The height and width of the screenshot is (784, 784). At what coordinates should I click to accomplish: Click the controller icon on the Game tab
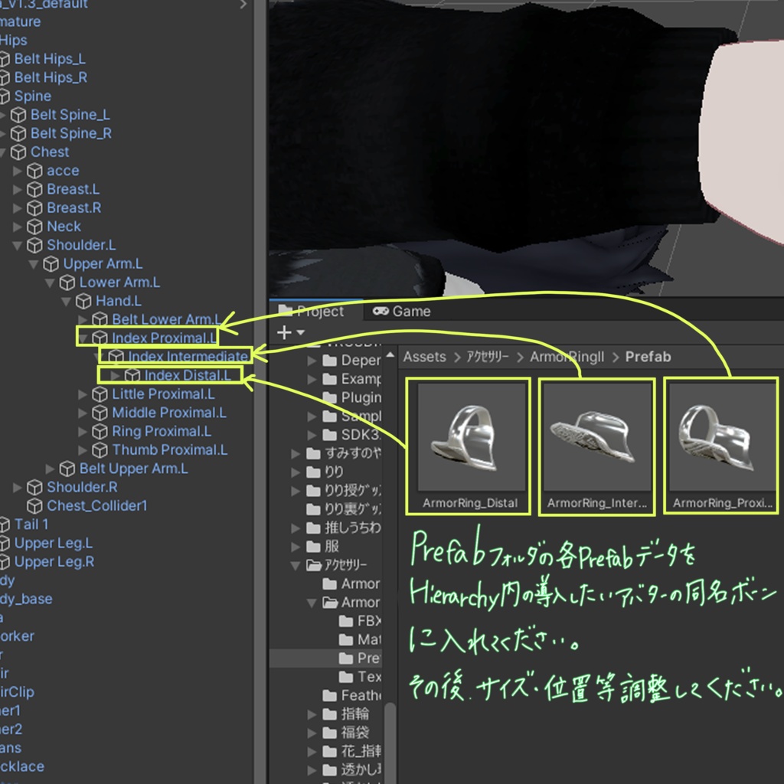[x=381, y=311]
